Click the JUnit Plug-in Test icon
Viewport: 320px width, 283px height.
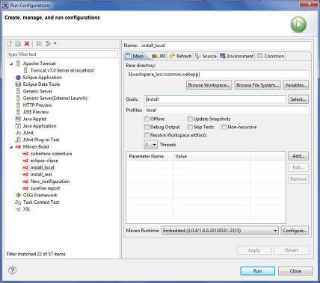point(18,140)
